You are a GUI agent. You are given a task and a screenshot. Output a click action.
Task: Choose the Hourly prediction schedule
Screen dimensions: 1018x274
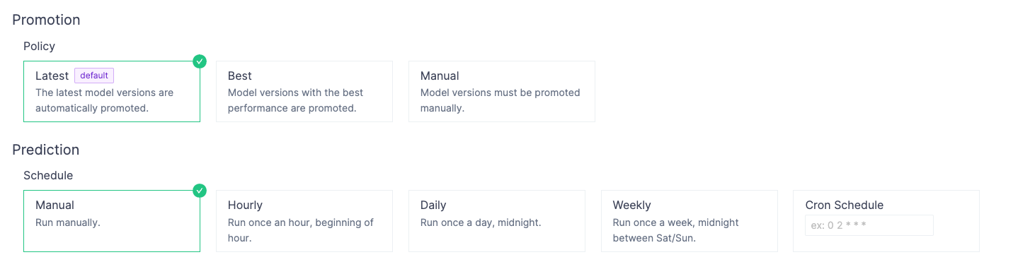[304, 221]
